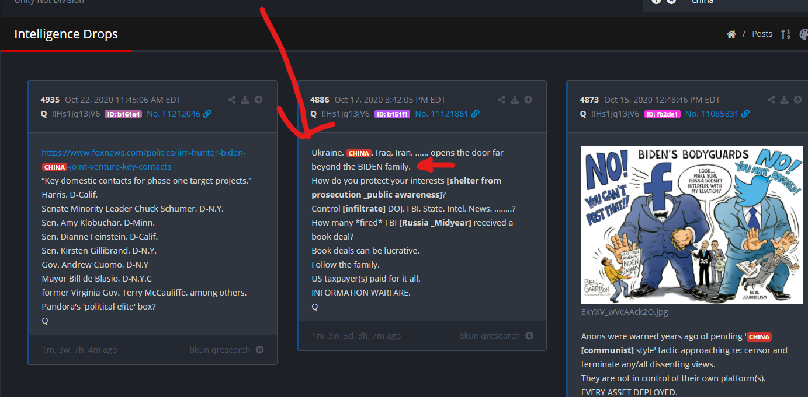Image resolution: width=808 pixels, height=397 pixels.
Task: Click the line 'They are not in control of their own platform(s).'
Action: tap(674, 378)
